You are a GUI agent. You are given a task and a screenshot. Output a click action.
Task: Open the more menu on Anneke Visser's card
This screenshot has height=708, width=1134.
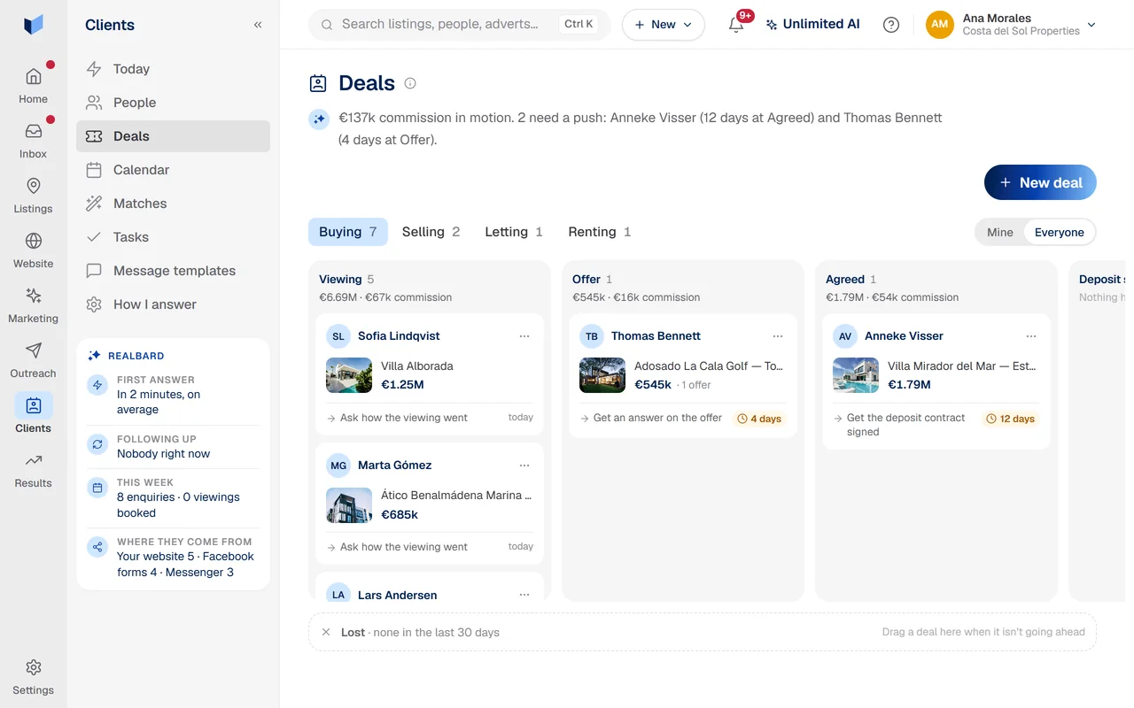(1031, 336)
